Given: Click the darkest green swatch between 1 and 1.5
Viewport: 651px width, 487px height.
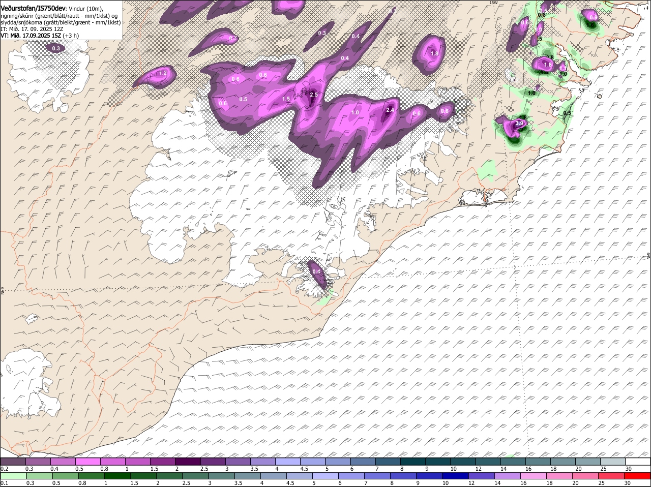Looking at the screenshot, I should click(x=117, y=476).
